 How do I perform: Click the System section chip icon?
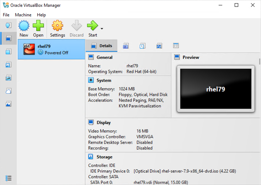pyautogui.click(x=91, y=80)
